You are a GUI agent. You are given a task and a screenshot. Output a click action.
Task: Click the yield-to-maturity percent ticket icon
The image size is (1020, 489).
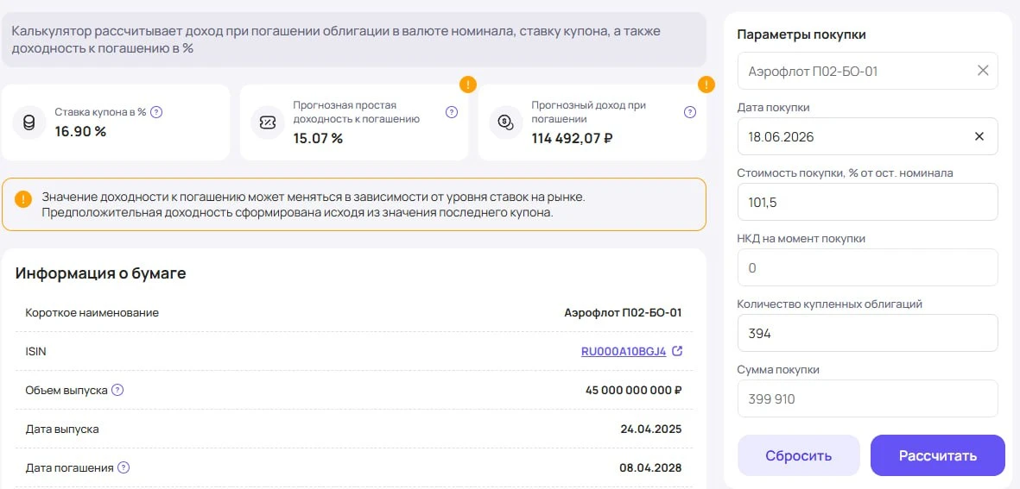pyautogui.click(x=268, y=122)
